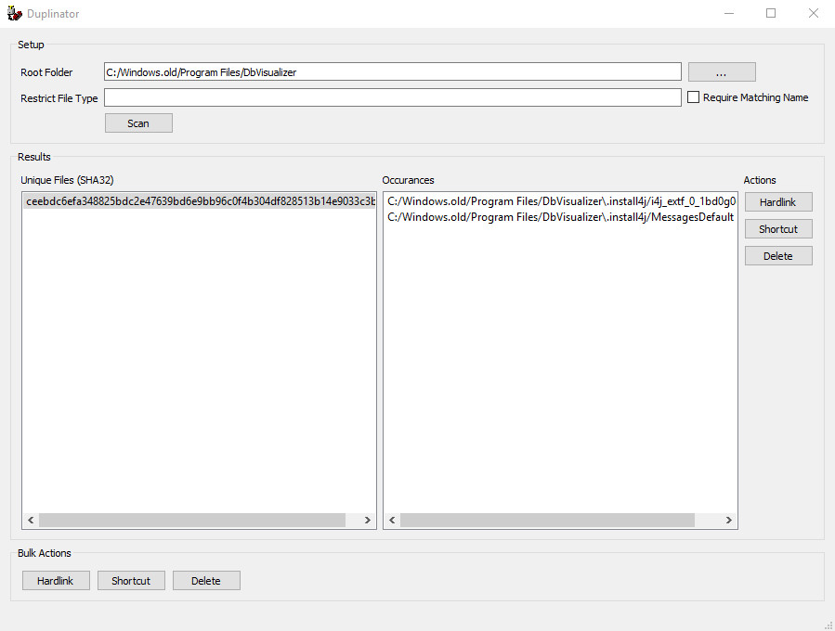Close the Duplinator window
Image resolution: width=835 pixels, height=631 pixels.
point(813,13)
